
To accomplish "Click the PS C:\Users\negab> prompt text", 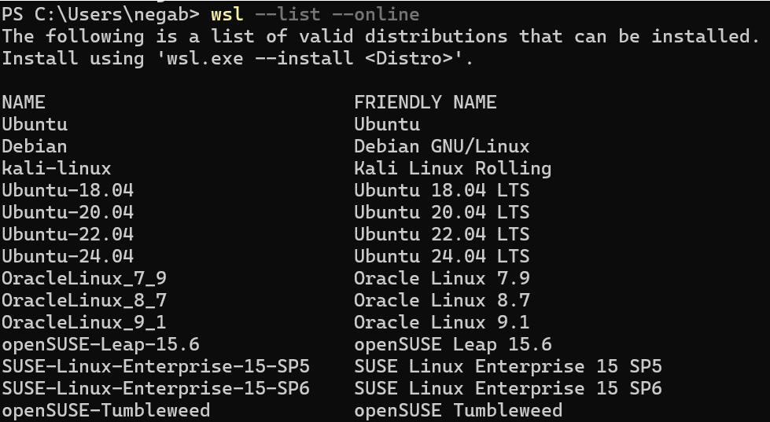I will pos(101,14).
